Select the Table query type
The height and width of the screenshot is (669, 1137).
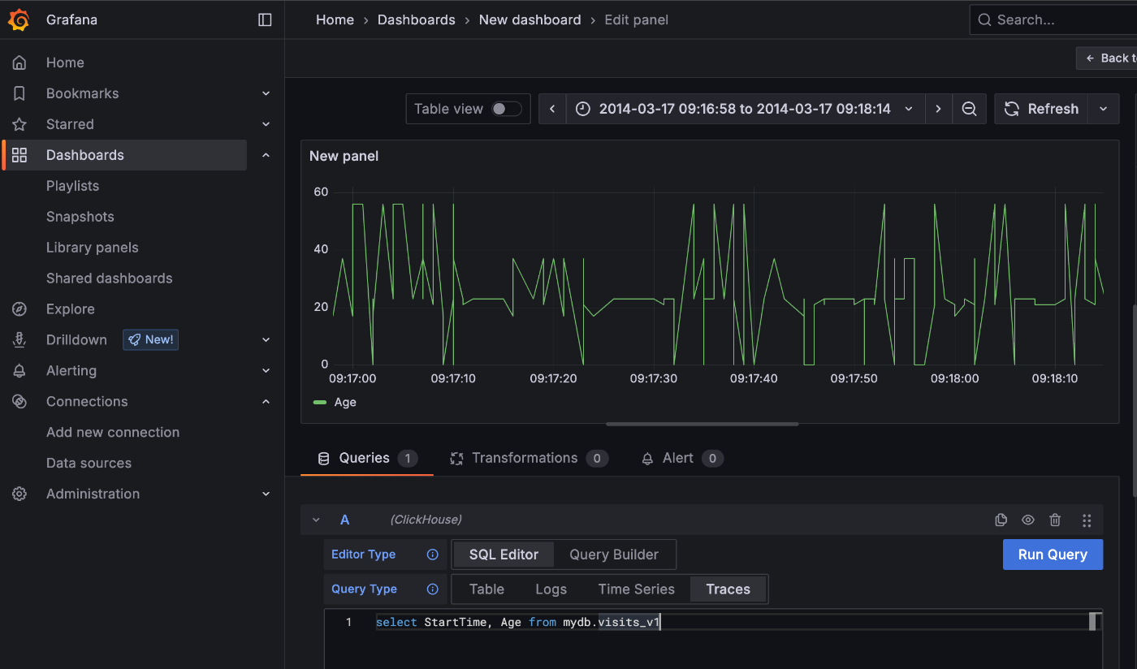click(x=486, y=589)
